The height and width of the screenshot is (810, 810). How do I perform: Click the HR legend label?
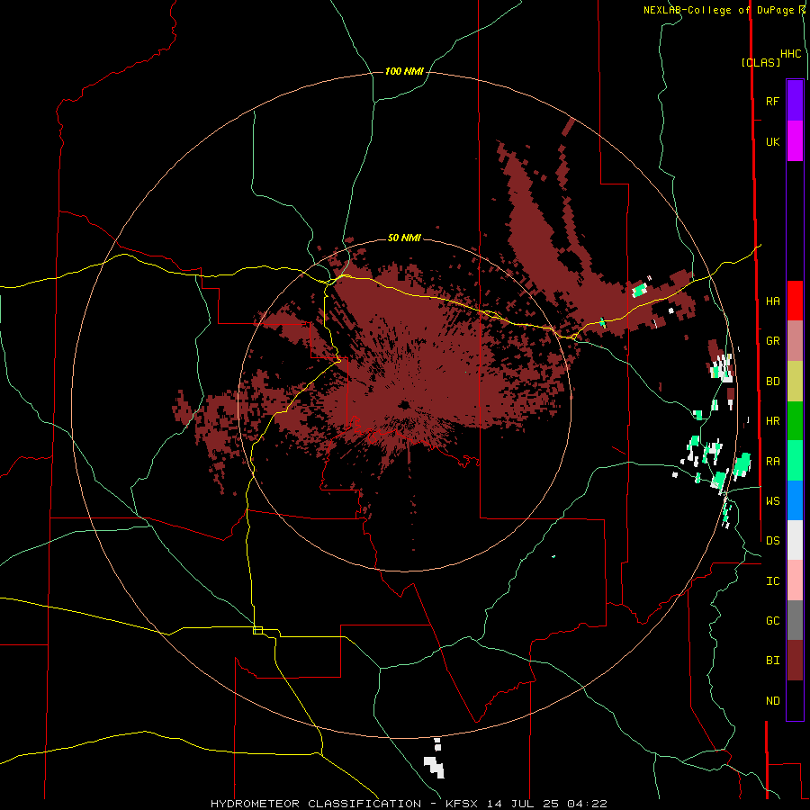[772, 421]
